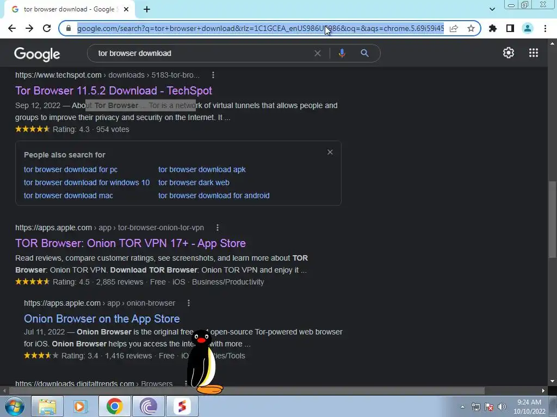Viewport: 557px width, 417px height.
Task: Open more options for apps.apple.com tor-browser result
Action: coord(218,228)
